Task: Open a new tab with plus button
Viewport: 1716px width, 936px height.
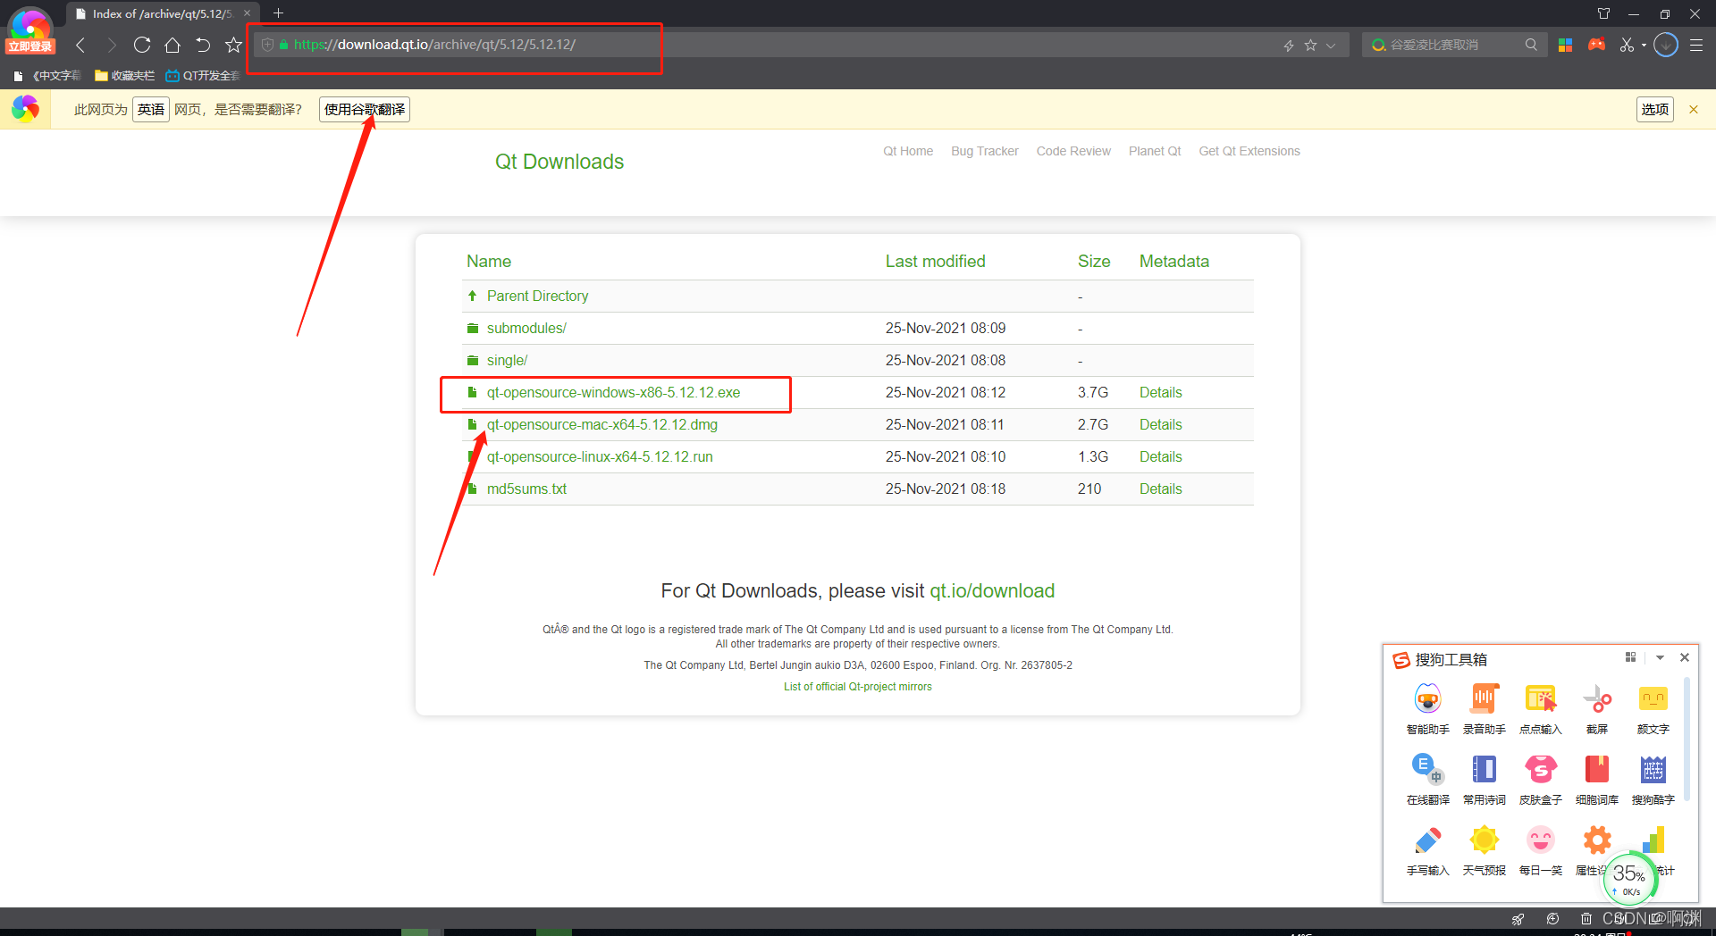Action: coord(278,13)
